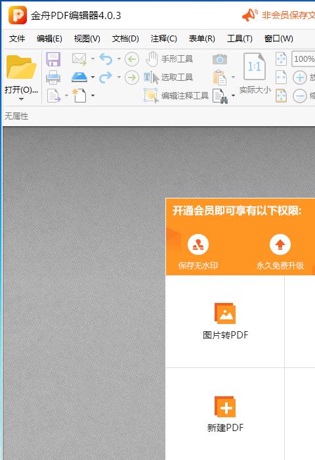Open the paste clipboard dropdown arrow
Screen dimensions: 315x460
point(233,77)
